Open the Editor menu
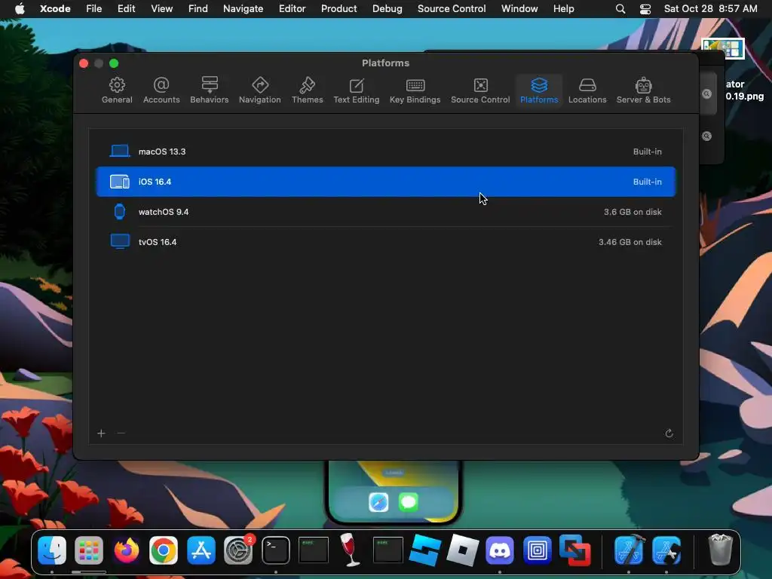 point(293,8)
